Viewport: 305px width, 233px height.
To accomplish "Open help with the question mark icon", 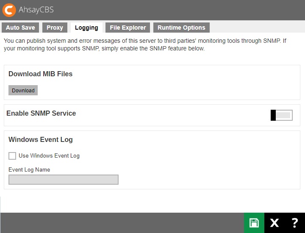I will click(x=295, y=223).
